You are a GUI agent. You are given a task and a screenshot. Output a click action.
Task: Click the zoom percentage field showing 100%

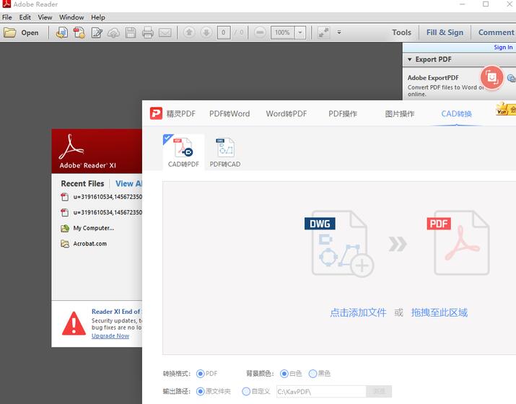click(282, 32)
